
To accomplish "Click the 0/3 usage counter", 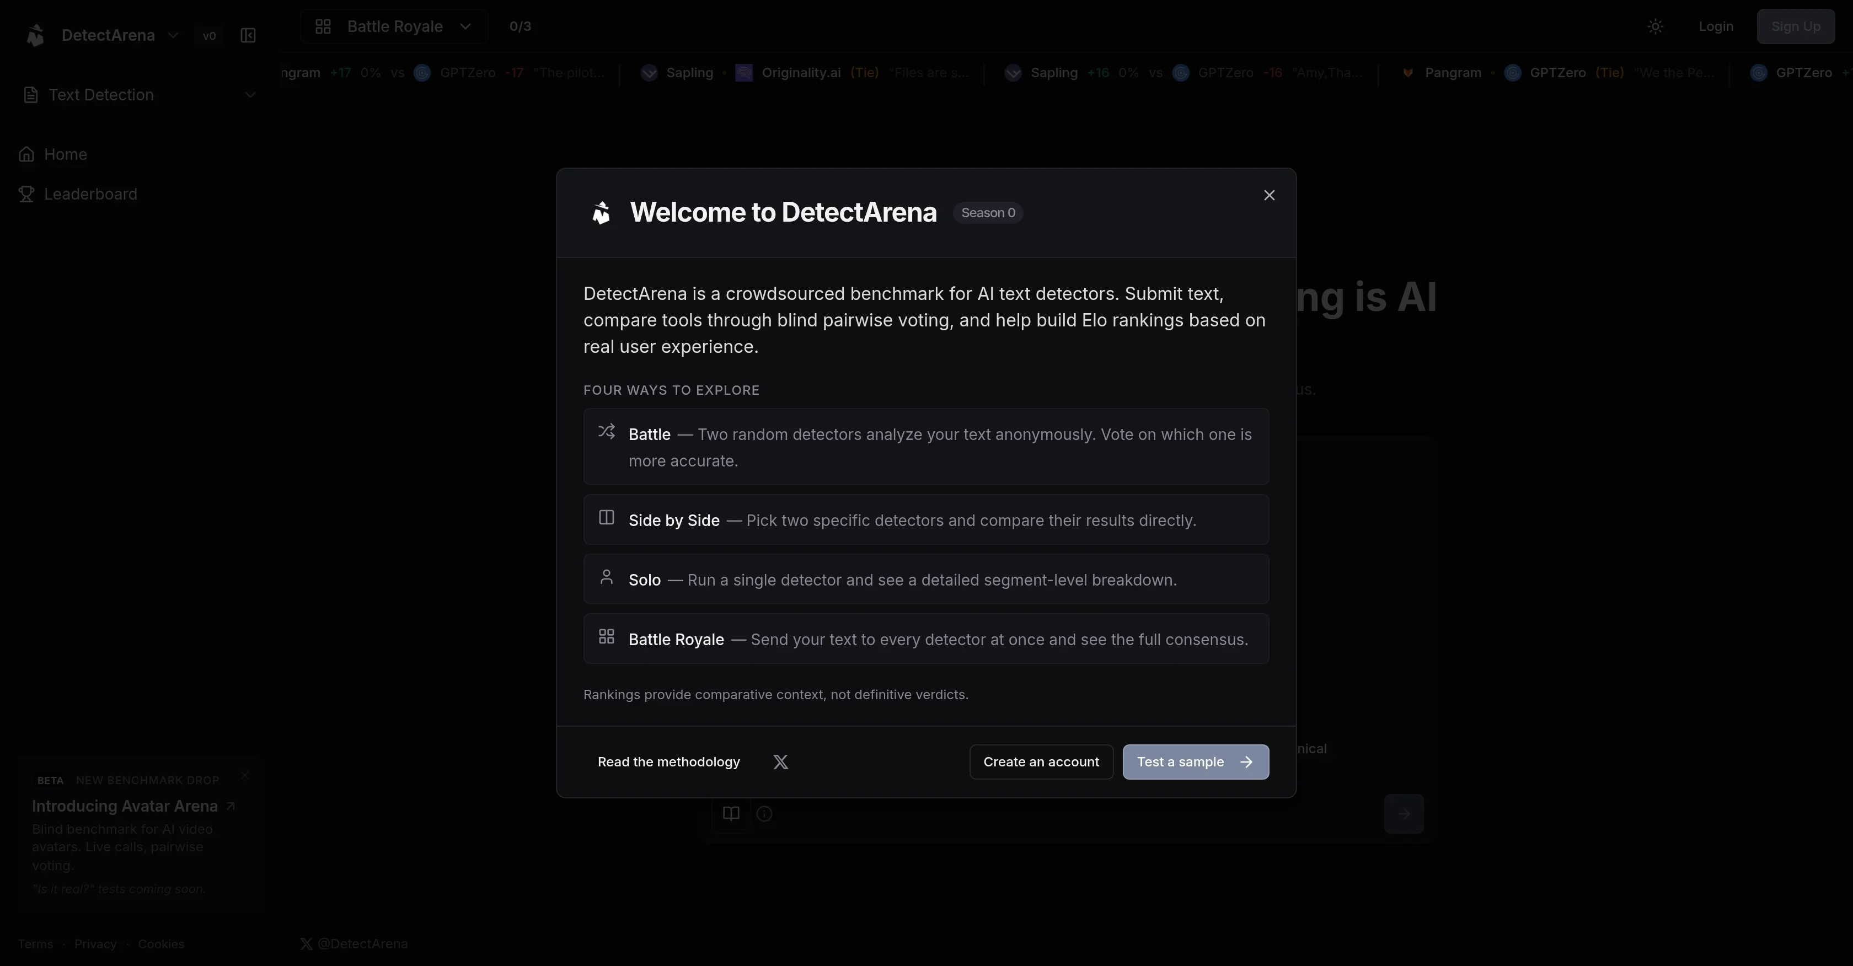I will pyautogui.click(x=520, y=26).
